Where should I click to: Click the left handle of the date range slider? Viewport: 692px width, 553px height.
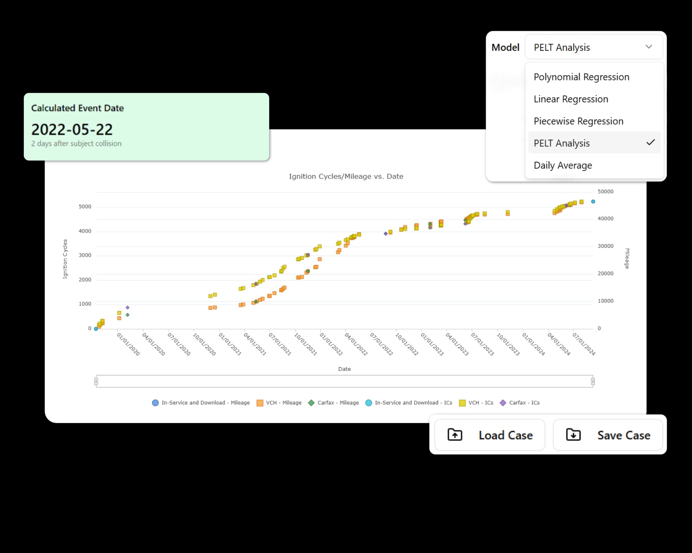coord(97,381)
